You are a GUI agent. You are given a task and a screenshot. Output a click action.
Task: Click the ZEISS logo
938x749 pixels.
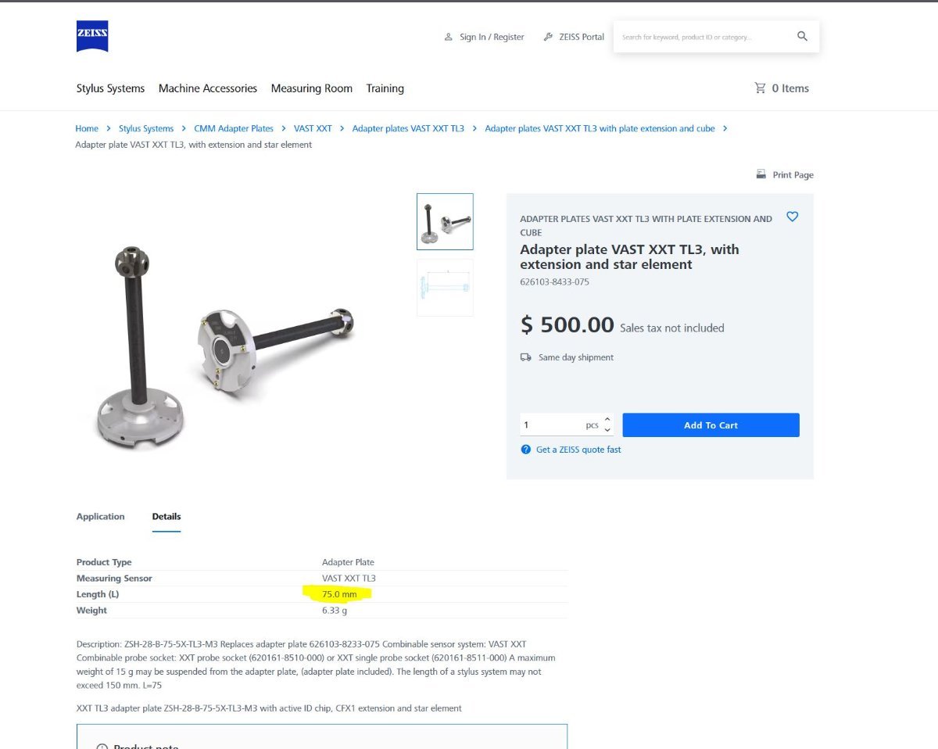(92, 36)
